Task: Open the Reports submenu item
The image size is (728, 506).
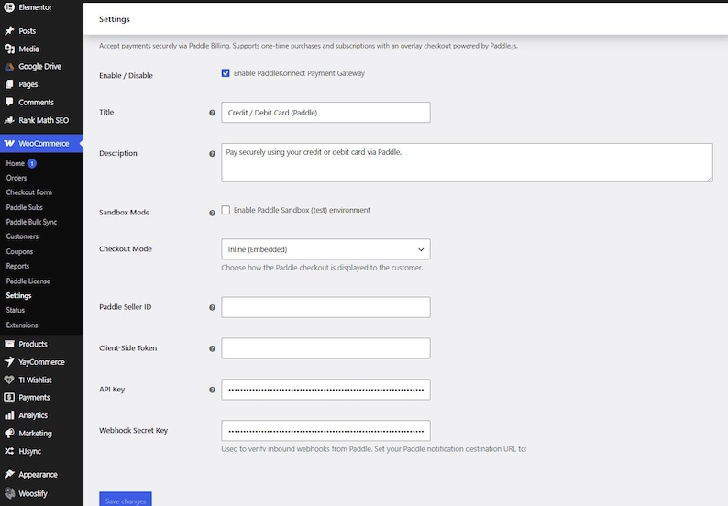Action: tap(17, 266)
